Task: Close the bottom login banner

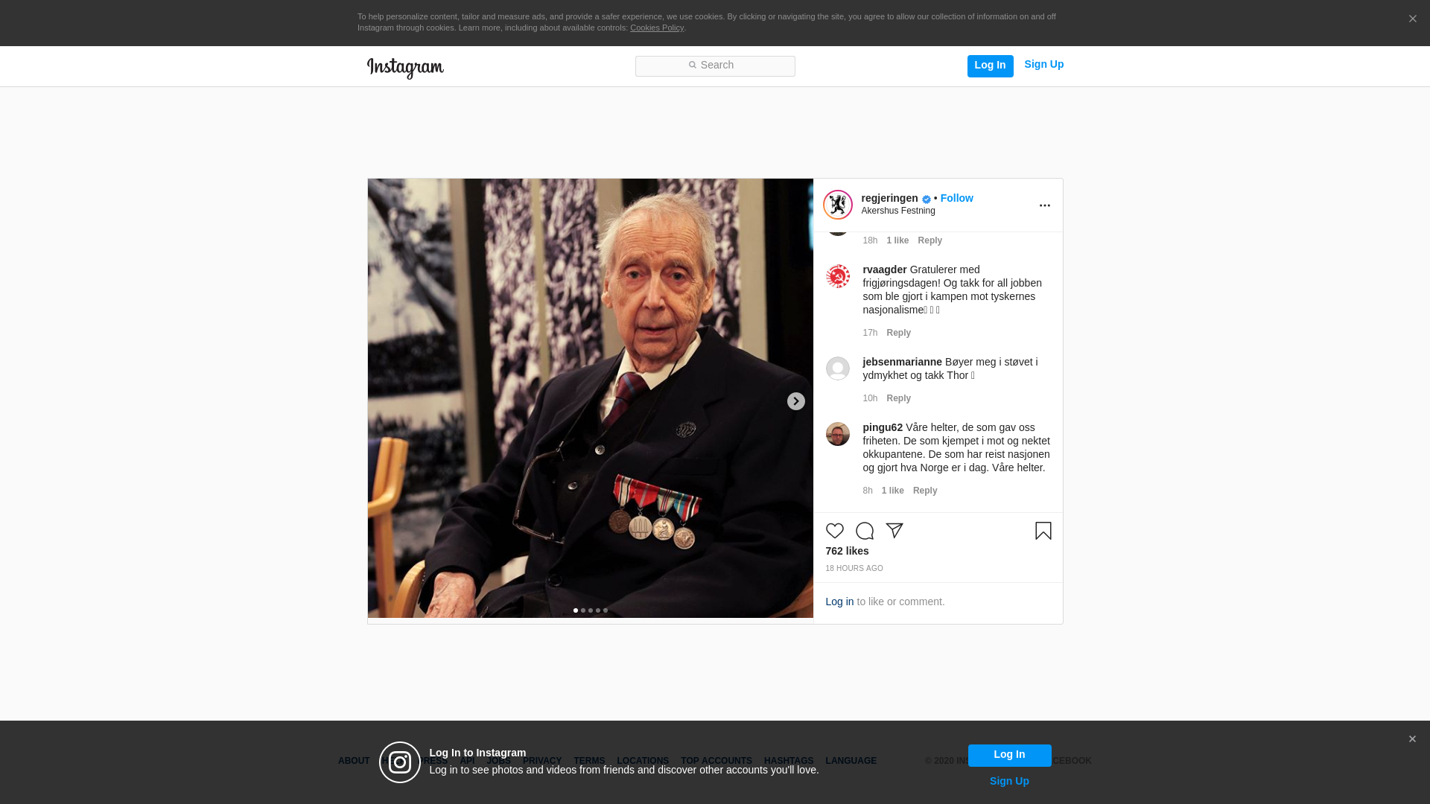Action: point(1411,739)
